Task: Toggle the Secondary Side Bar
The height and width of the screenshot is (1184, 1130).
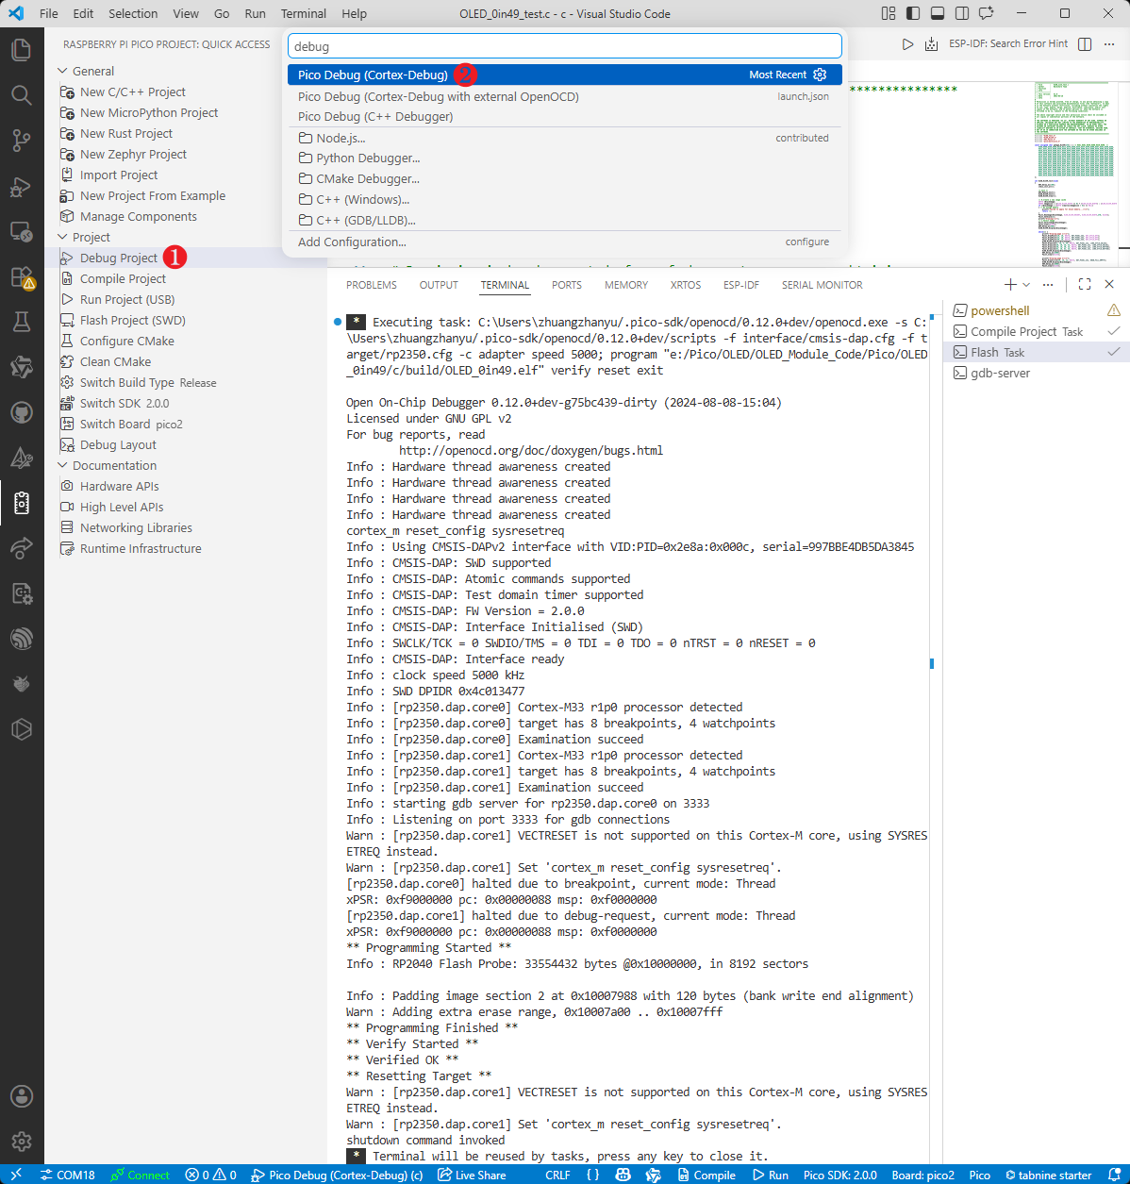Action: (x=961, y=13)
